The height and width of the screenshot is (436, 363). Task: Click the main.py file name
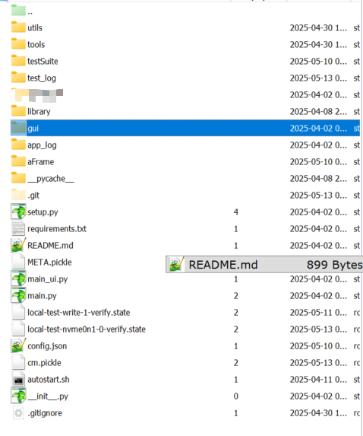point(42,295)
